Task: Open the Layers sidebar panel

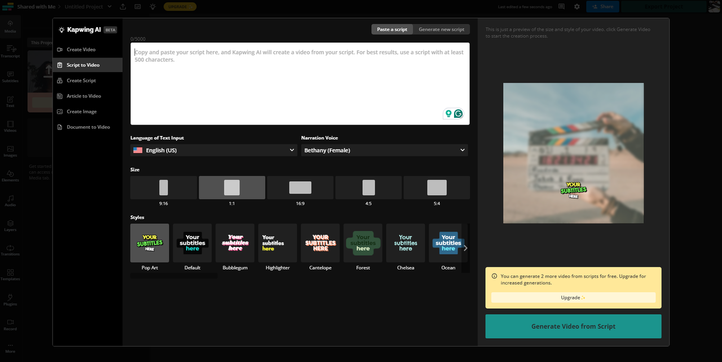Action: [10, 225]
